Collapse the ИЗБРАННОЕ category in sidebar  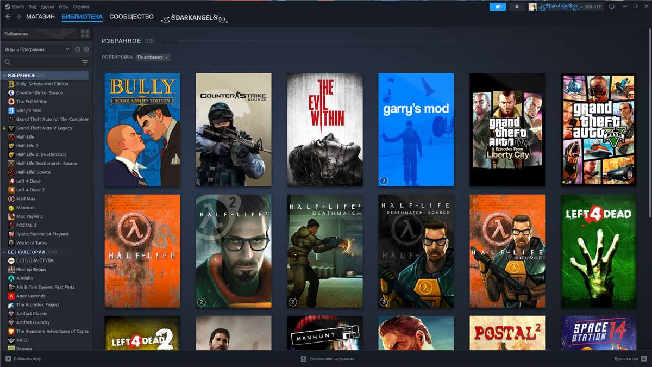[4, 75]
